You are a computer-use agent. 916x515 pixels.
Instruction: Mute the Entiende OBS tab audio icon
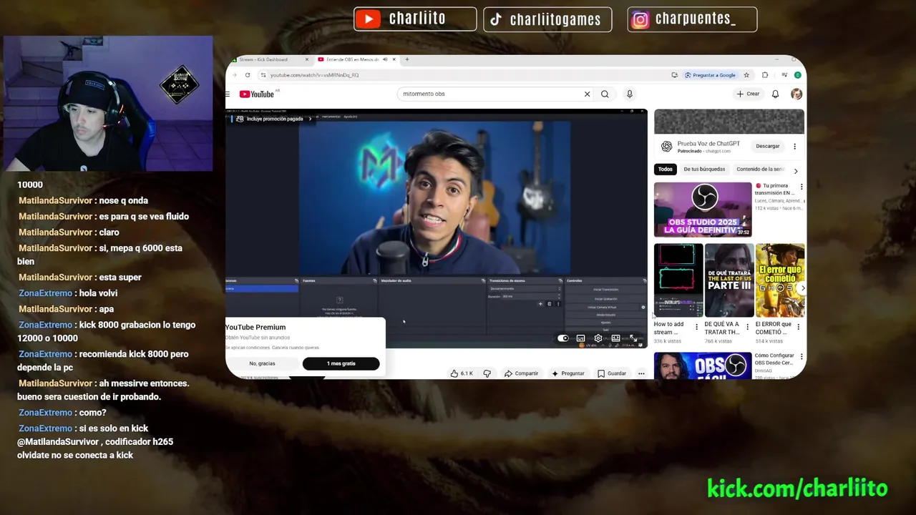pos(385,59)
